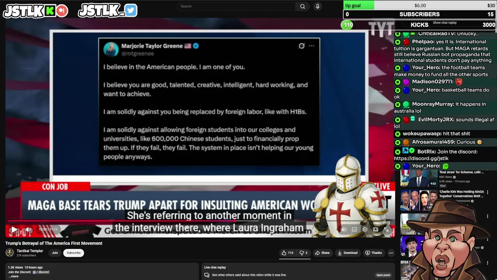Click the video title "Trump's Betrayal of The America First Movement"
Viewport: 497px width, 280px height.
(54, 243)
